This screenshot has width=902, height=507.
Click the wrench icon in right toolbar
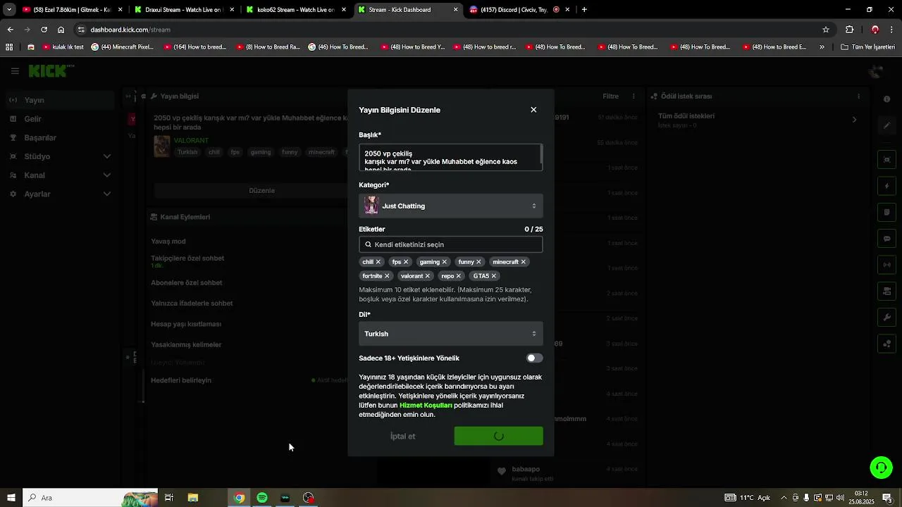[x=887, y=317]
